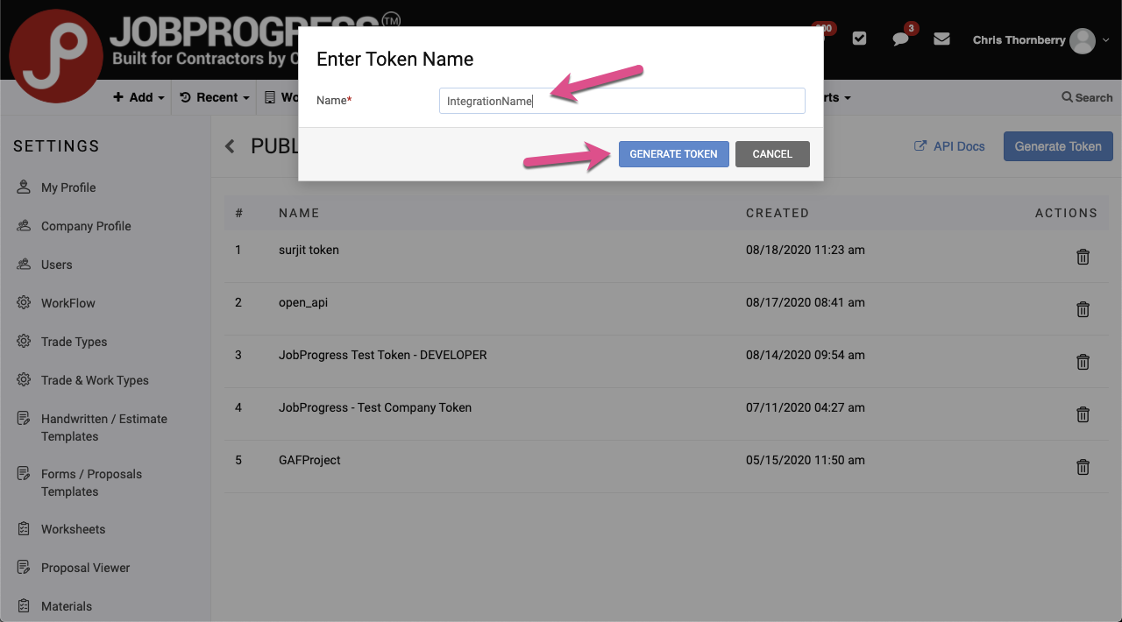The image size is (1122, 622).
Task: Open Trade & Work Types settings
Action: (x=95, y=380)
